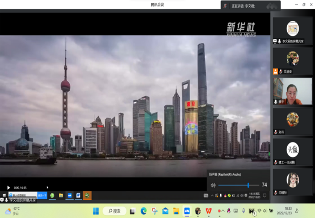Open Snipping Tool icon on taskbar
Screen dimensions: 315x218
(x=155, y=211)
